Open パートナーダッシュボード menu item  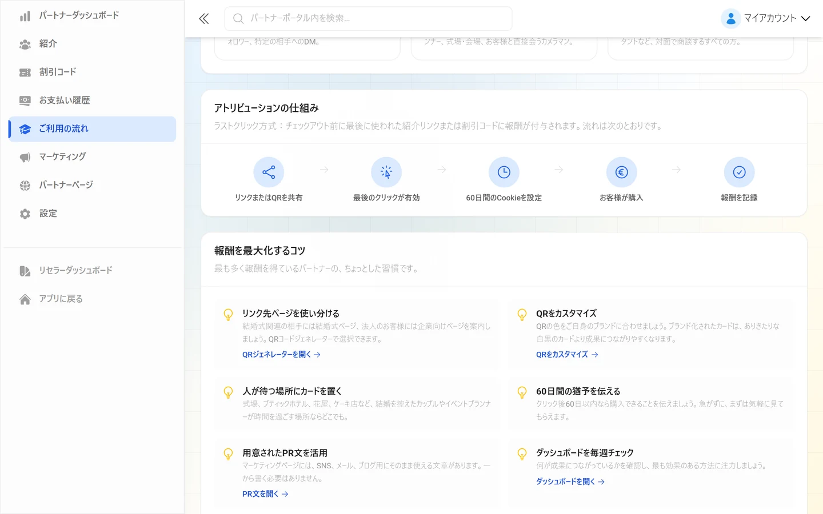tap(92, 15)
